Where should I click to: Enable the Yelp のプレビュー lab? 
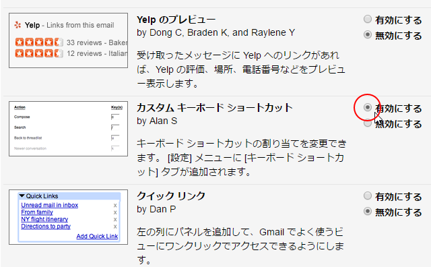click(x=368, y=20)
